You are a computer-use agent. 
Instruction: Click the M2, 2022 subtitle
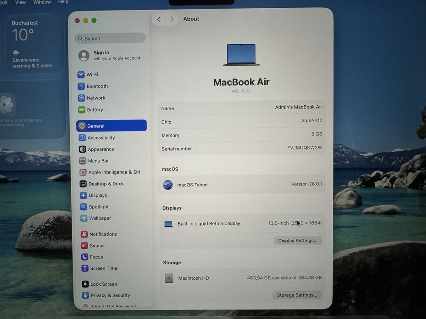241,91
